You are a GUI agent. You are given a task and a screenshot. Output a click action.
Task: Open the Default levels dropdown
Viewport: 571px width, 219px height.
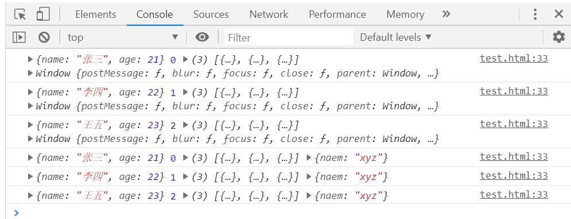[396, 37]
